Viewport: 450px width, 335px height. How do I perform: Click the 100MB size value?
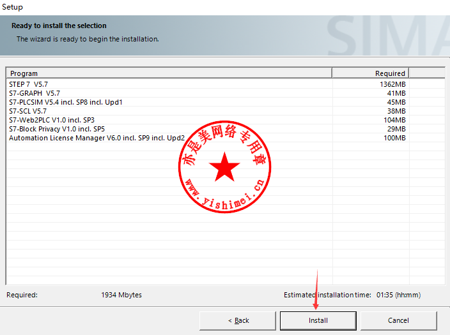[394, 138]
